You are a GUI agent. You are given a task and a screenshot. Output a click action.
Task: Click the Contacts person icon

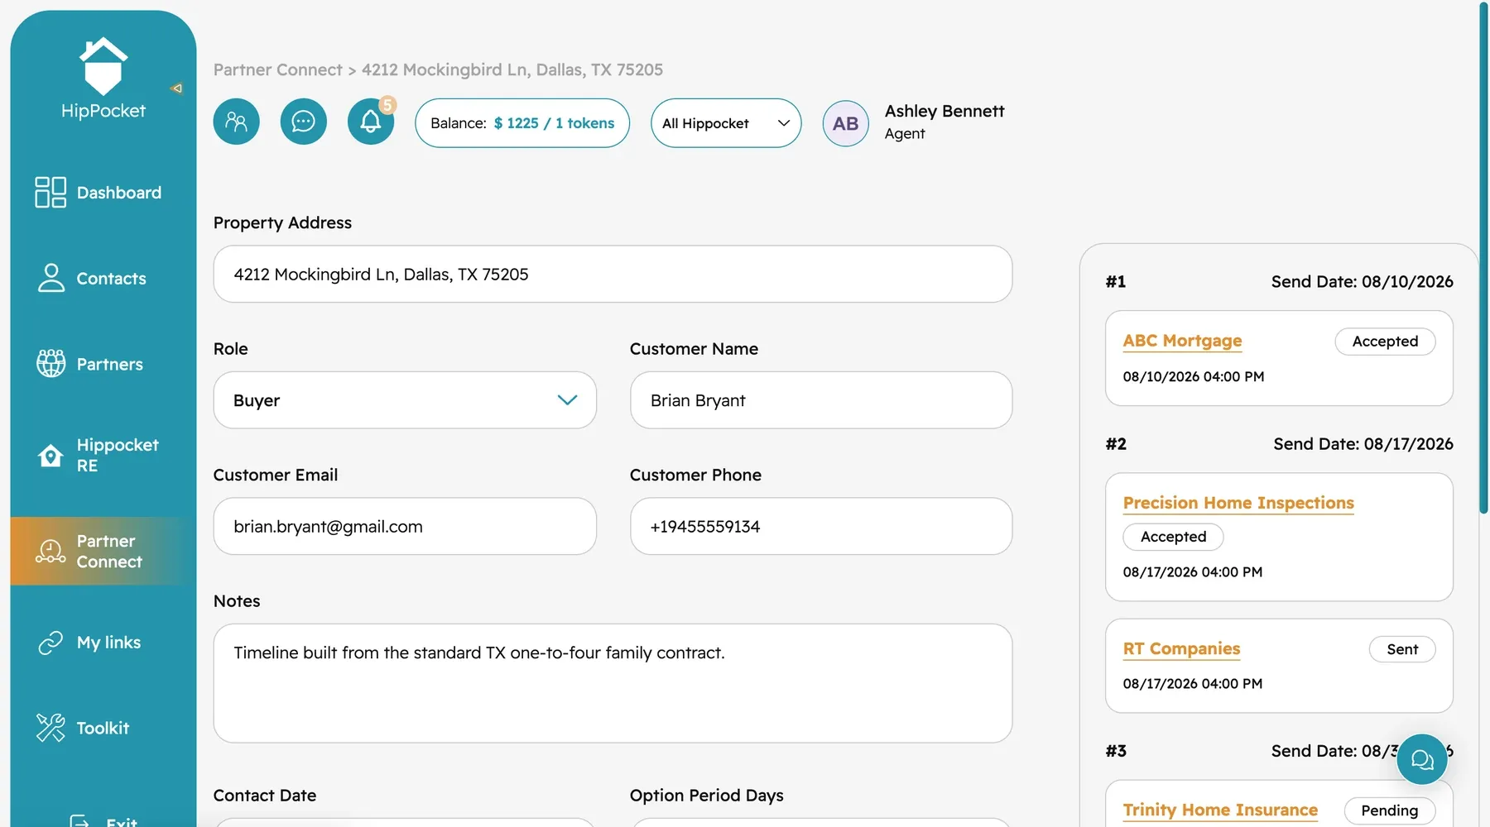point(50,278)
